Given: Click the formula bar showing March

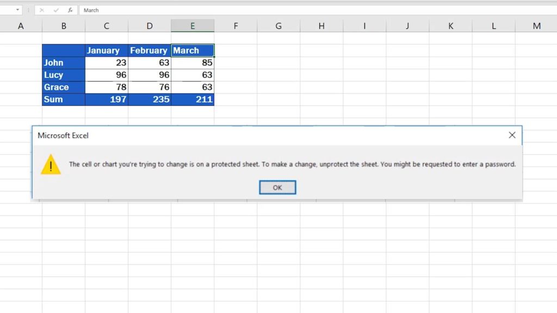Looking at the screenshot, I should tap(318, 10).
